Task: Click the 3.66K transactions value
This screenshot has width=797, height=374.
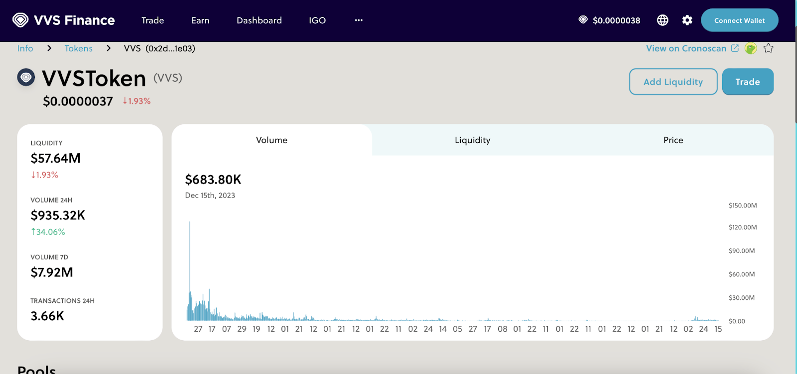Action: [x=47, y=316]
